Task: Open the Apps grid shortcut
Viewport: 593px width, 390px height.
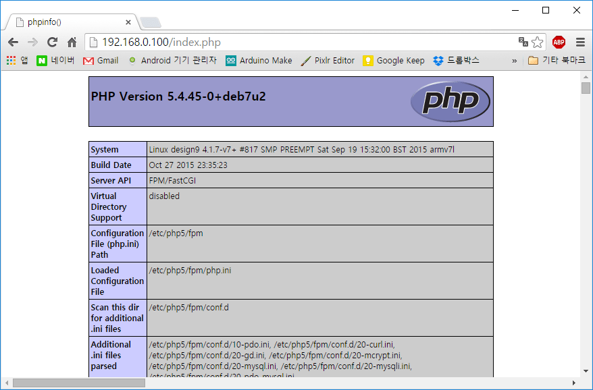Action: point(17,60)
